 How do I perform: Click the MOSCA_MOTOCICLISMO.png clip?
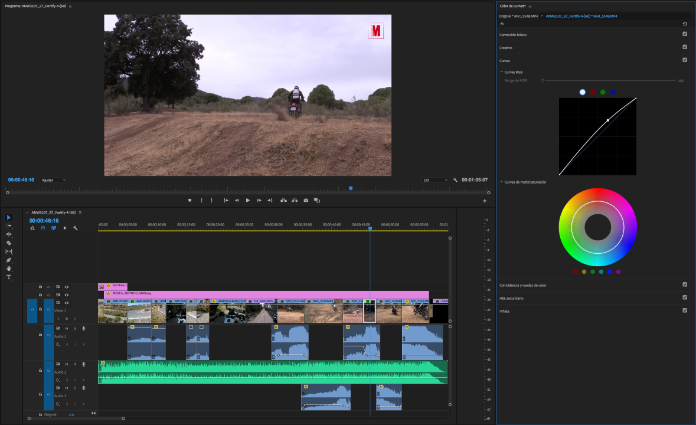266,294
